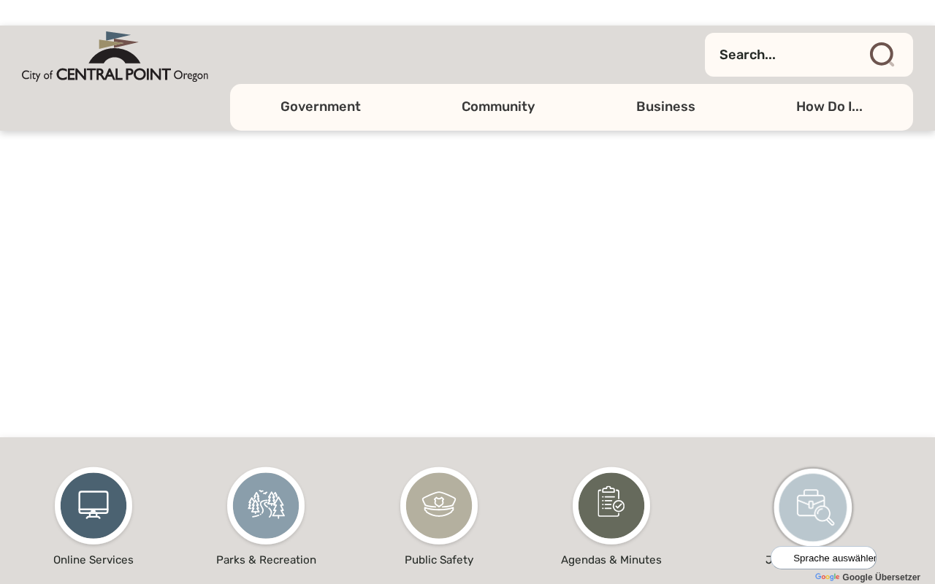
Task: Open the Online Services monitor icon
Action: pyautogui.click(x=93, y=506)
